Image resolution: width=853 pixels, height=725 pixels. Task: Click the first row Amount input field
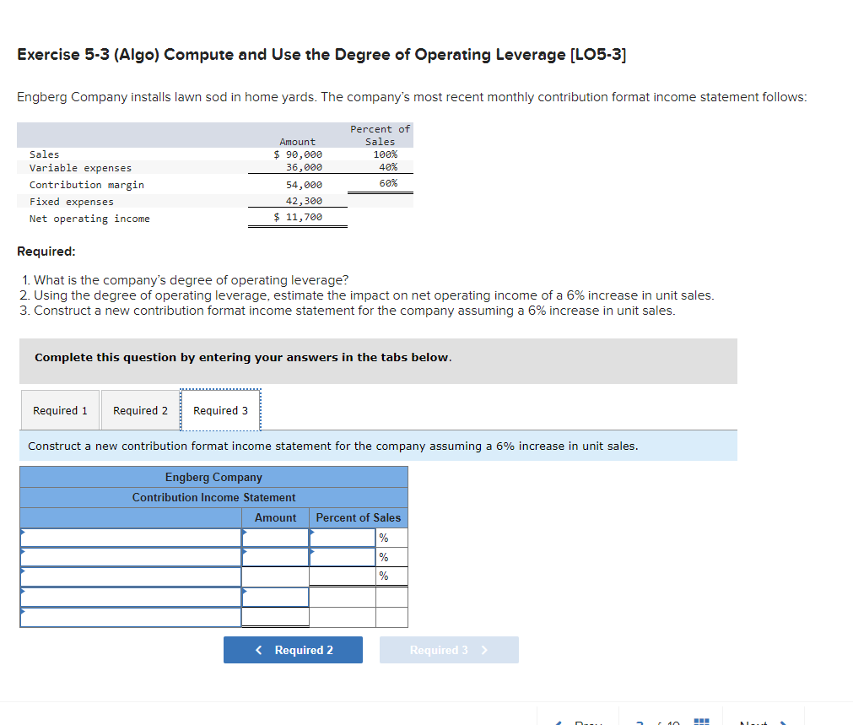coord(275,538)
